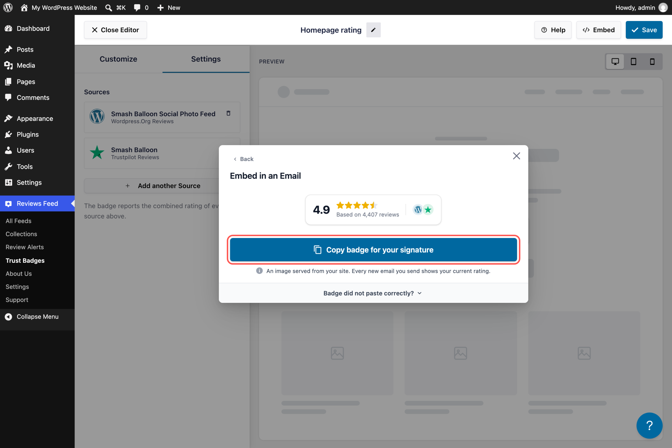Click the Help button

pyautogui.click(x=553, y=30)
